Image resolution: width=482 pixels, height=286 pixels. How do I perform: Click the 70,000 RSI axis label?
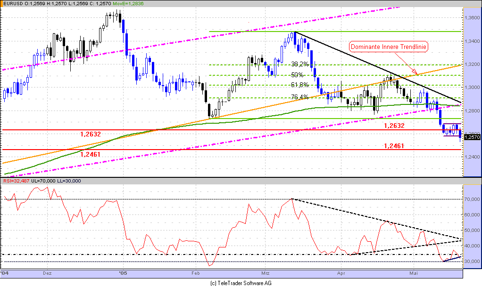(x=473, y=199)
